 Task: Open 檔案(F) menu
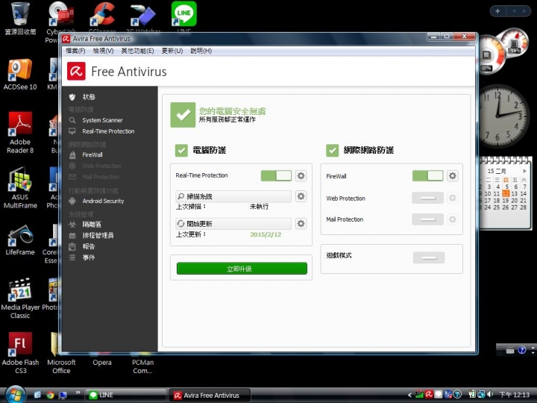point(75,51)
